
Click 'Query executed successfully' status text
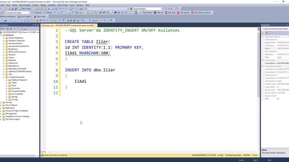(x=56, y=155)
